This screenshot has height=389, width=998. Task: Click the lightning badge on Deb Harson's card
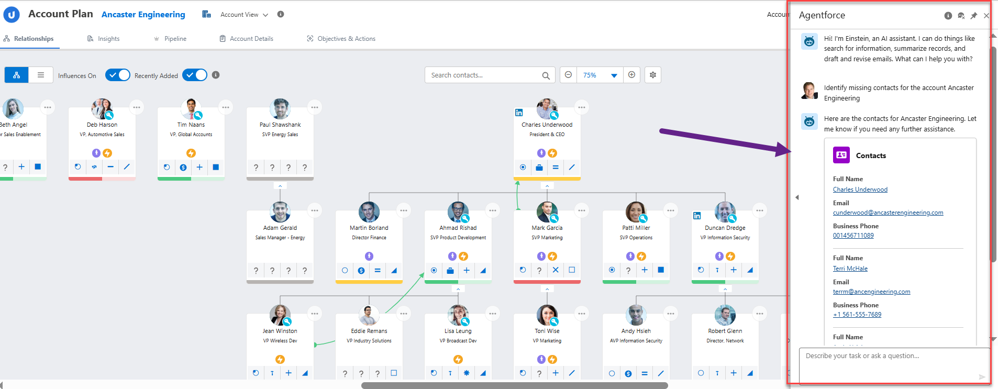(x=107, y=153)
